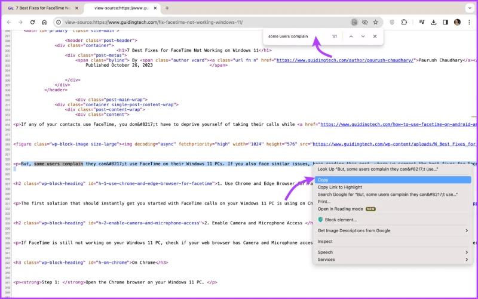Screen dimensions: 478x299
Task: Open the tab search dropdown arrow
Action: (470, 8)
